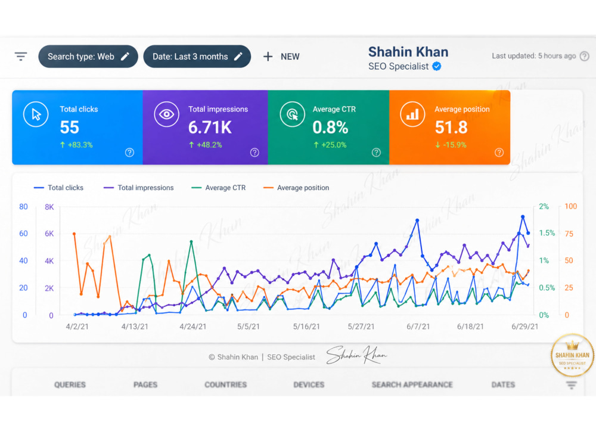Switch to the COUNTRIES tab
The image size is (596, 447).
click(x=226, y=384)
